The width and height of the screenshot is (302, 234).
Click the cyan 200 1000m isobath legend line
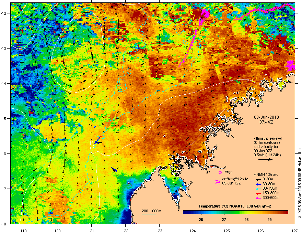[149, 214]
